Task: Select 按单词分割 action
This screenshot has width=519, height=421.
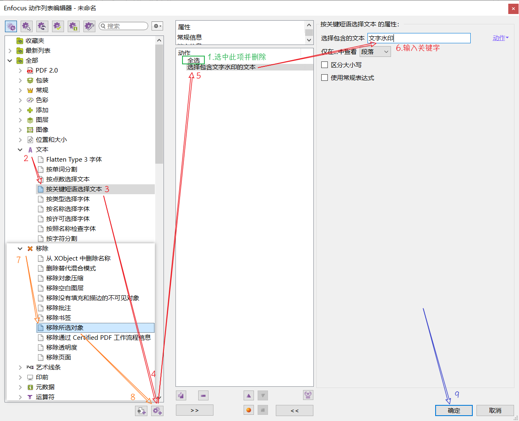Action: tap(62, 169)
